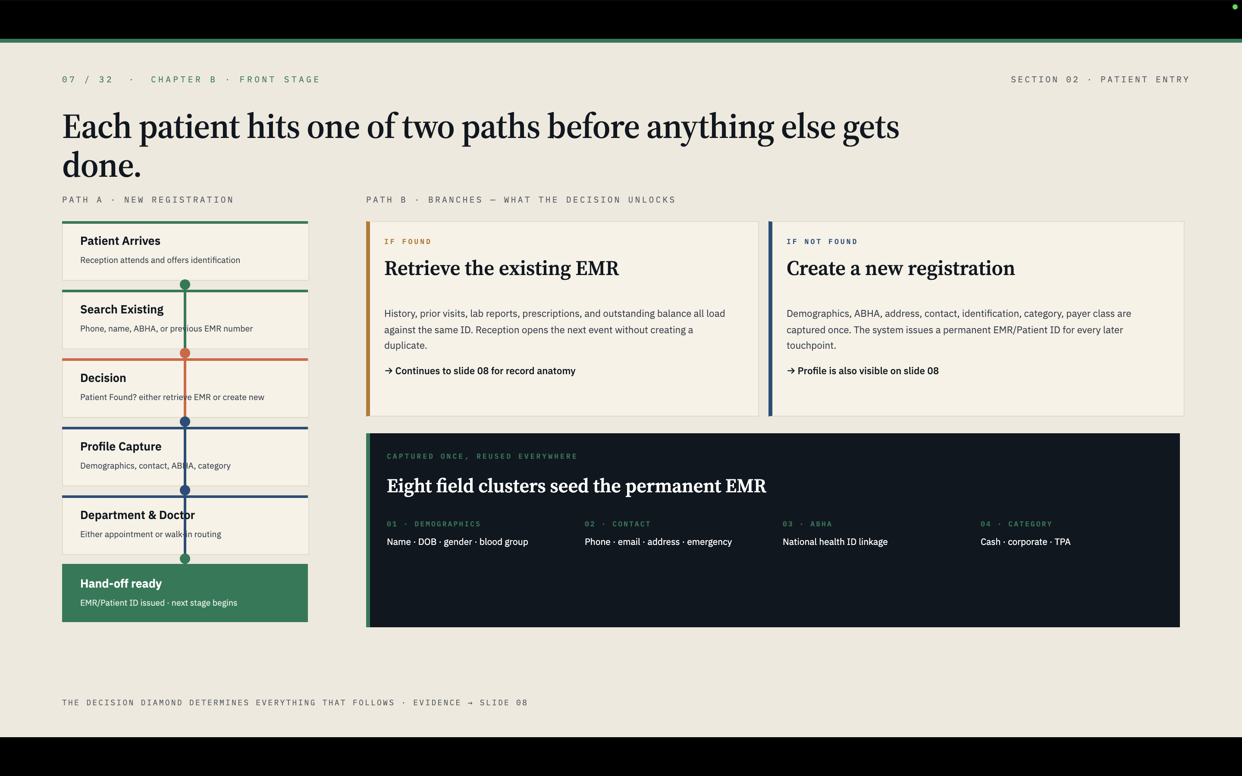Click 'Reception attends and offers identification'
This screenshot has width=1242, height=776.
point(160,260)
